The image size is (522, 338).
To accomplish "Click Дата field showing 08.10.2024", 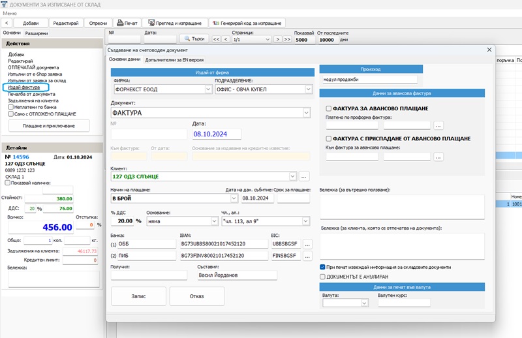I will (217, 134).
